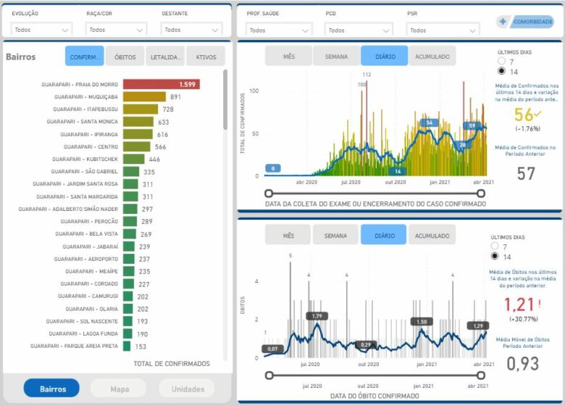Expand the Raça/Cor dropdown

pos(114,30)
